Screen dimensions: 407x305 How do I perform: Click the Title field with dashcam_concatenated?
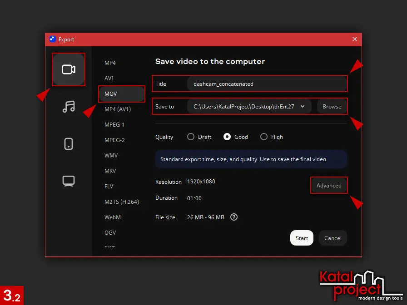(x=266, y=84)
